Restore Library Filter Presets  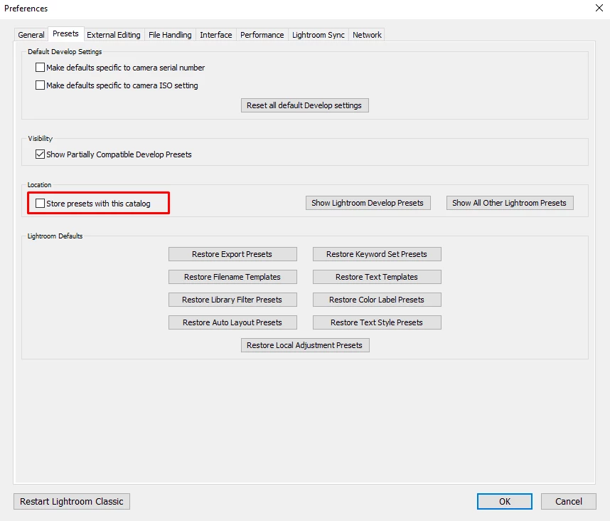pyautogui.click(x=232, y=300)
